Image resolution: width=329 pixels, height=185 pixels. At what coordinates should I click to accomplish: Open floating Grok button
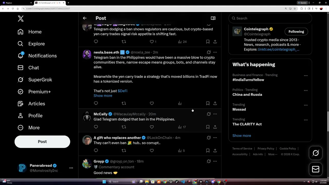(x=316, y=153)
